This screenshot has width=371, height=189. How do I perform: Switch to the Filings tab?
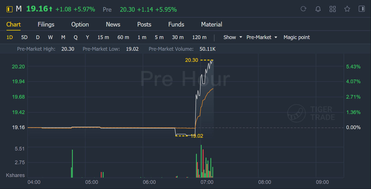tap(46, 25)
